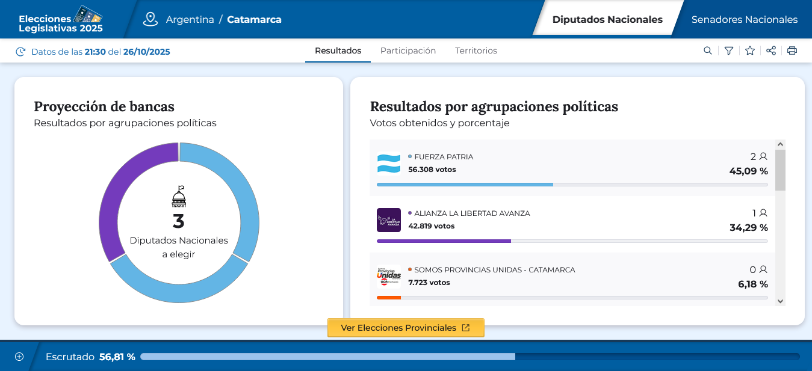Click the printer icon
812x371 pixels.
click(x=792, y=51)
